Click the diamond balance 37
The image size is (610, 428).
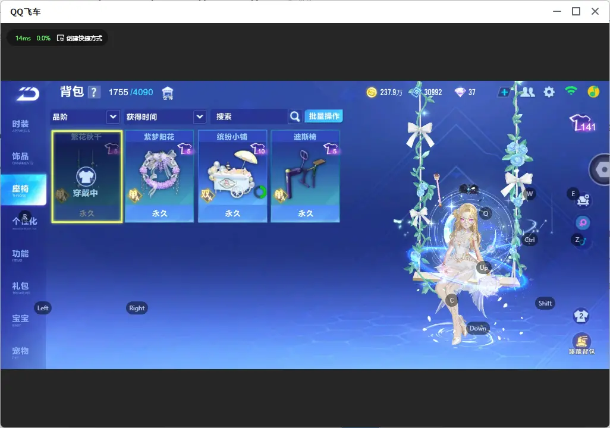tap(472, 92)
